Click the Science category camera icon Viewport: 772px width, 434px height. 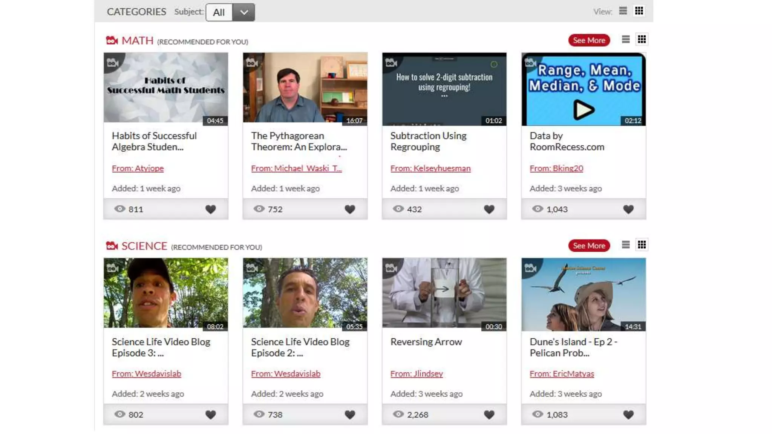point(112,246)
